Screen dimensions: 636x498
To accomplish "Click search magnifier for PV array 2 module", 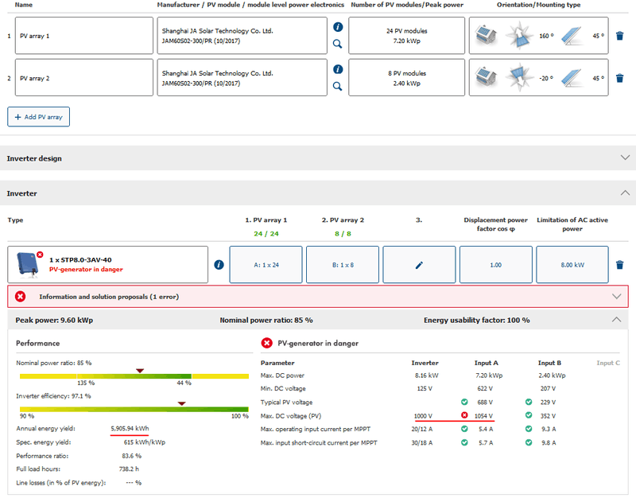I will [x=337, y=87].
